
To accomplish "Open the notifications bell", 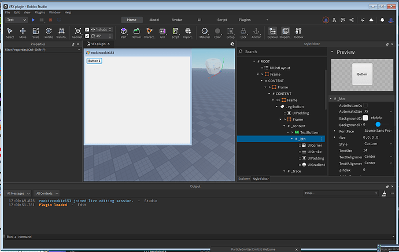I will click(382, 20).
